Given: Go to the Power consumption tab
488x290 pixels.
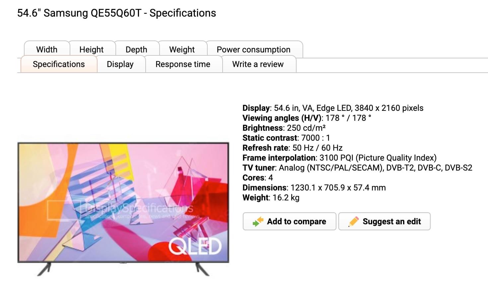Looking at the screenshot, I should 253,49.
